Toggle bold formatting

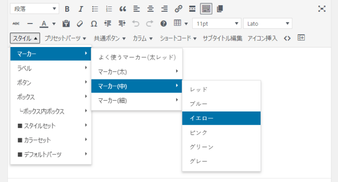[67, 9]
